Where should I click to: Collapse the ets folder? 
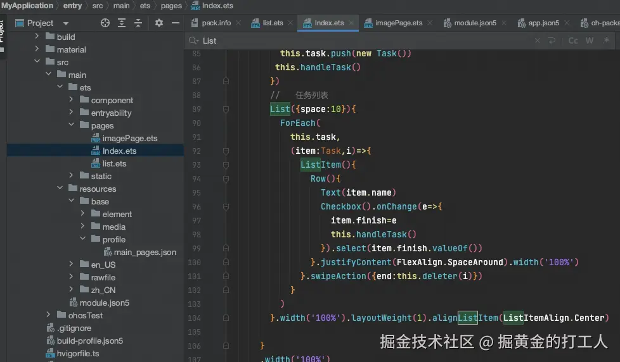click(x=60, y=87)
